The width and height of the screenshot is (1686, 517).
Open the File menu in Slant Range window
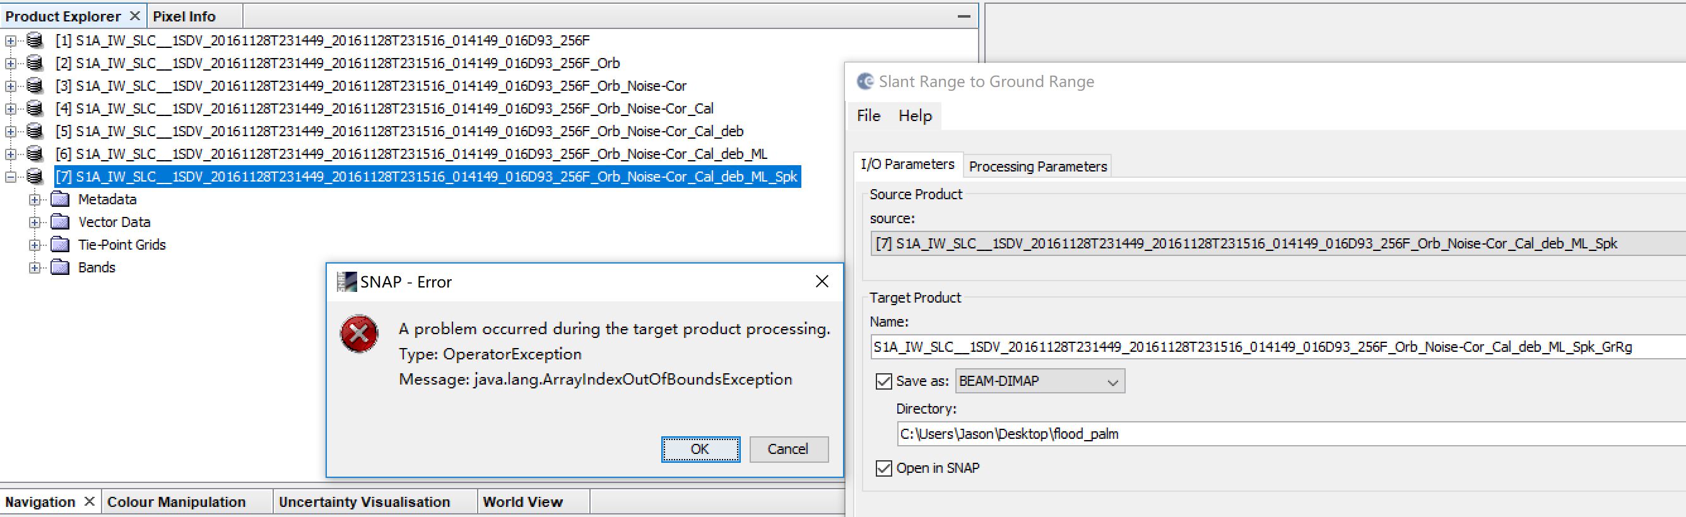click(x=868, y=115)
